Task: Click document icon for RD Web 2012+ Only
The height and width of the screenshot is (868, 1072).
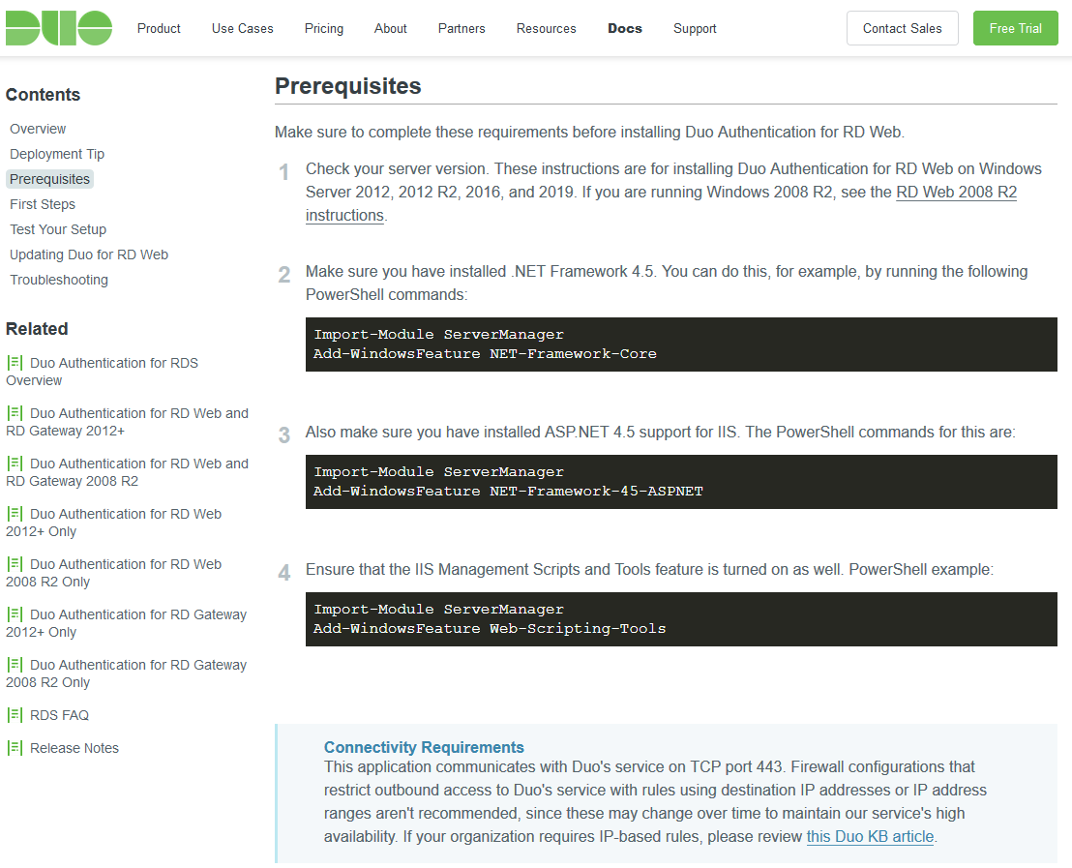Action: pos(15,514)
